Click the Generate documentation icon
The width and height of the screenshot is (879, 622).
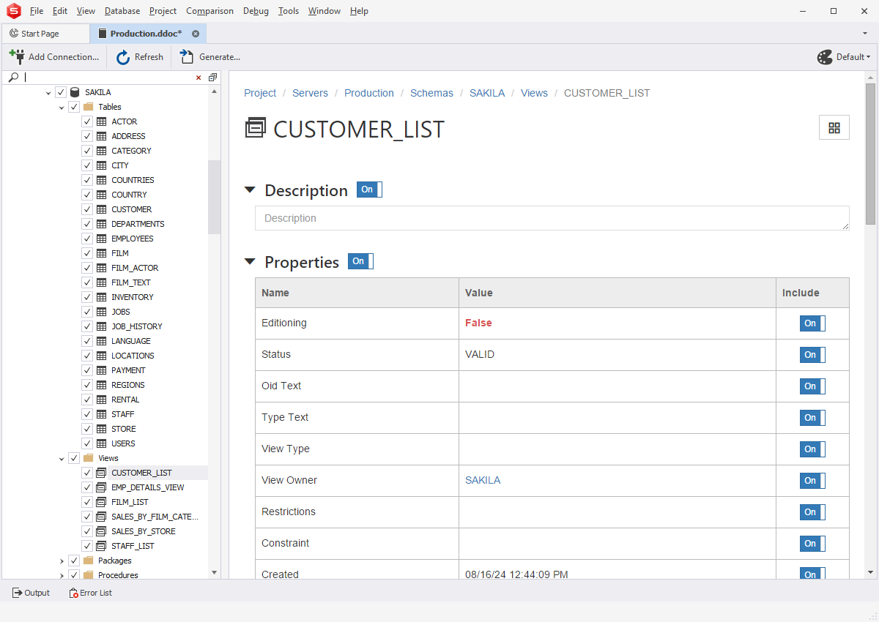[188, 57]
